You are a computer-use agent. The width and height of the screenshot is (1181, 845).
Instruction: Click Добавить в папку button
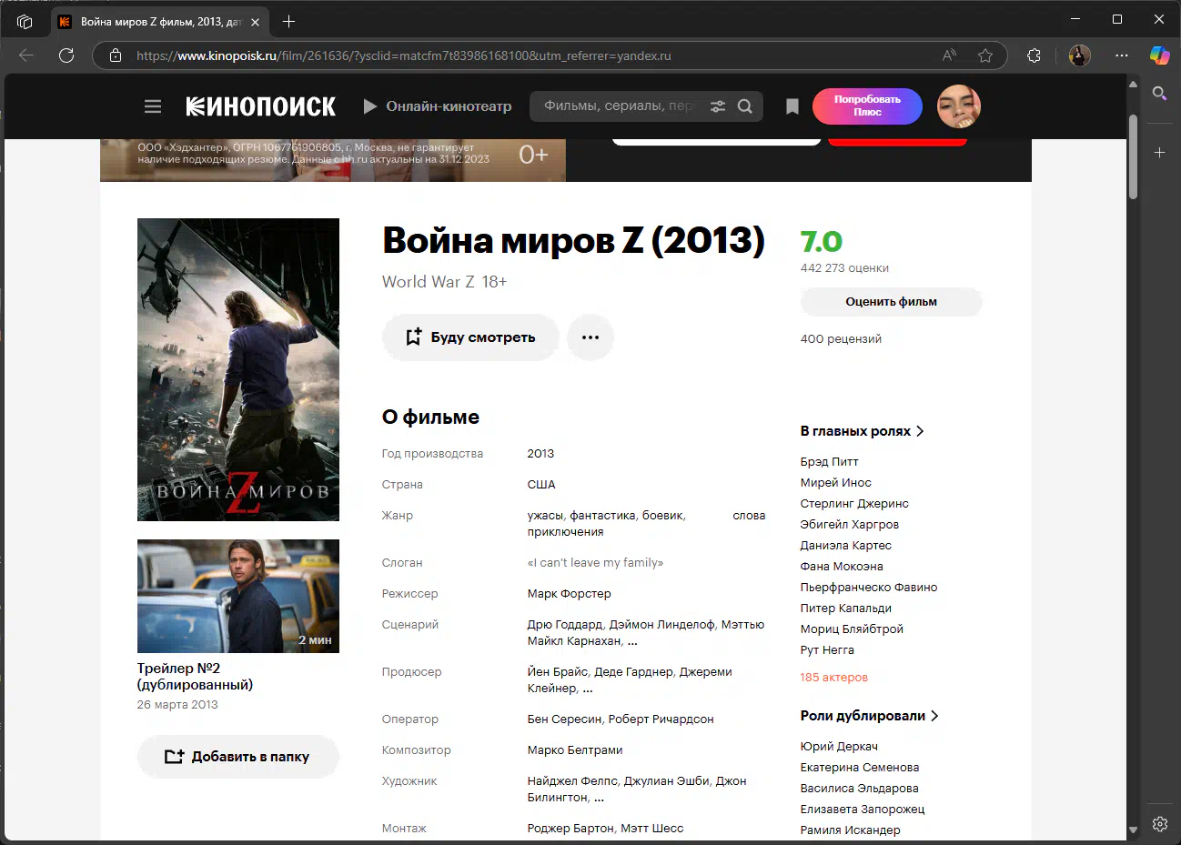coord(238,757)
